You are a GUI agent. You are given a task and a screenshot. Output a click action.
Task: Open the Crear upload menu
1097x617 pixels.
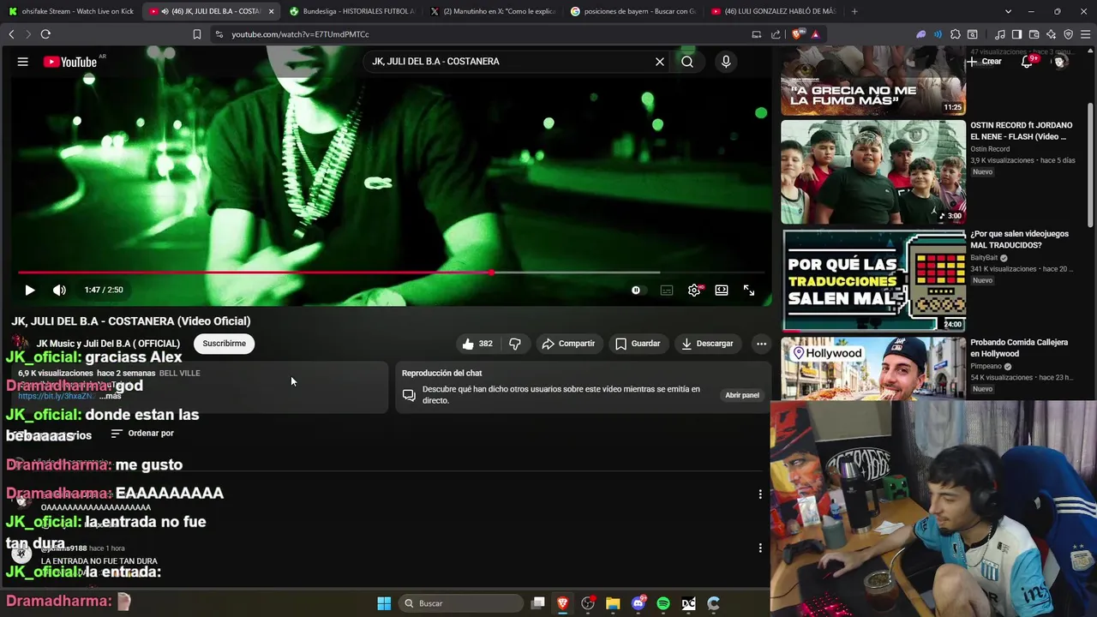click(x=984, y=62)
